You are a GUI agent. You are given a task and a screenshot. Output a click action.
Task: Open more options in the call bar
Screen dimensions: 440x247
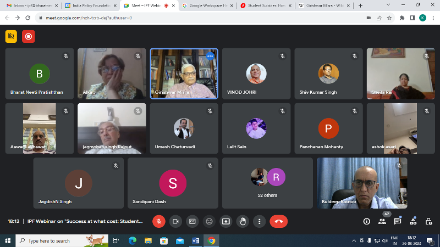[x=259, y=221]
